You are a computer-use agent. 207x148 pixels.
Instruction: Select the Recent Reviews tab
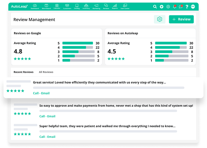(24, 72)
